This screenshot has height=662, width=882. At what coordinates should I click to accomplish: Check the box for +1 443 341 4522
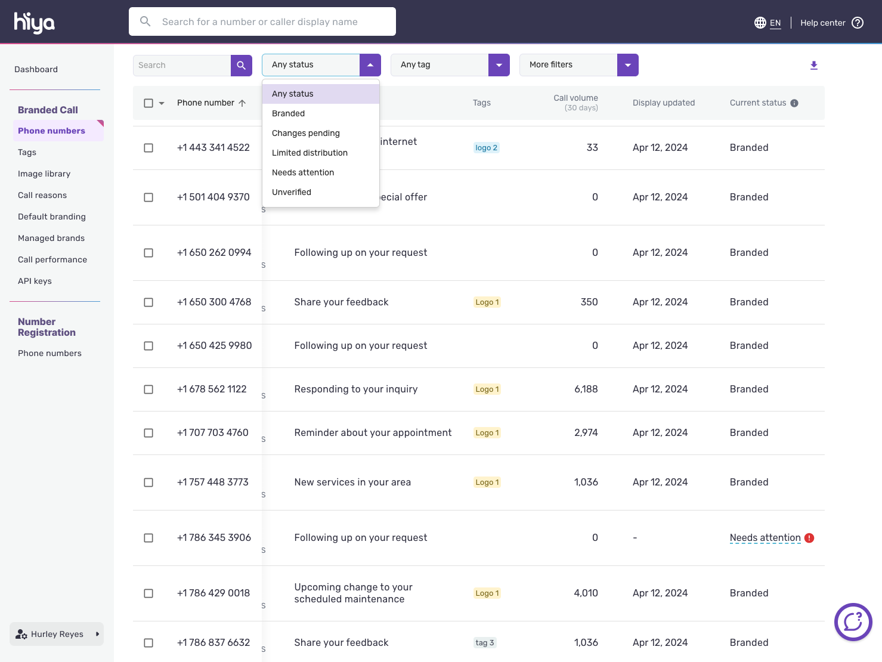148,148
